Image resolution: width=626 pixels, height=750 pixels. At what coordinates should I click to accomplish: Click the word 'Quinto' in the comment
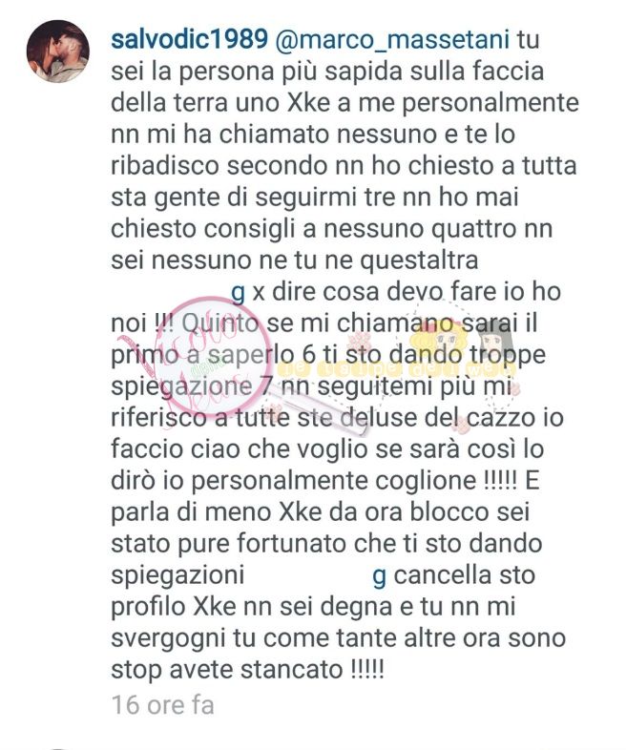(220, 324)
